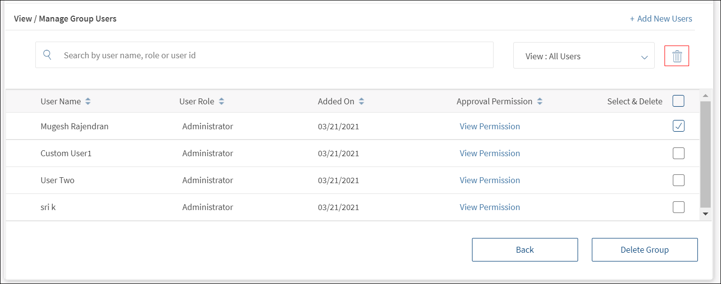Open View Permission for sri k
This screenshot has width=721, height=284.
click(x=490, y=207)
